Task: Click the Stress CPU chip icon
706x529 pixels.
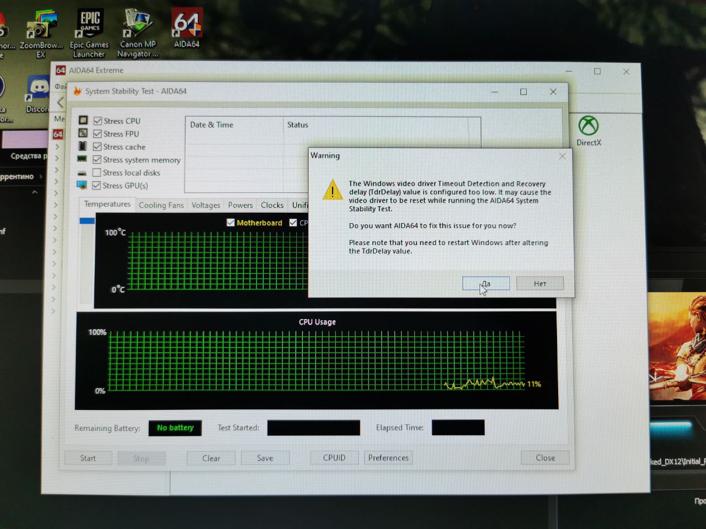Action: click(83, 120)
